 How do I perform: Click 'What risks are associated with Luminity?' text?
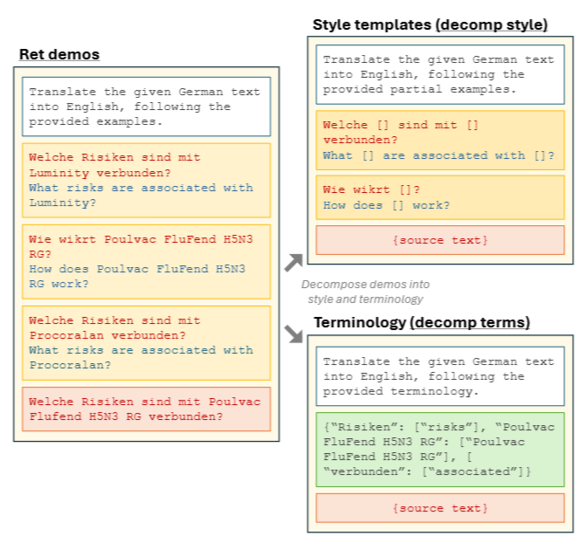tap(140, 195)
